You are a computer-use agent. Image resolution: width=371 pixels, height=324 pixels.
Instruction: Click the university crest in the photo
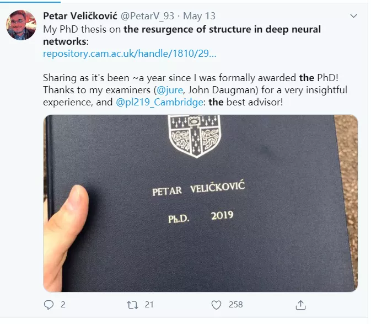tap(195, 136)
